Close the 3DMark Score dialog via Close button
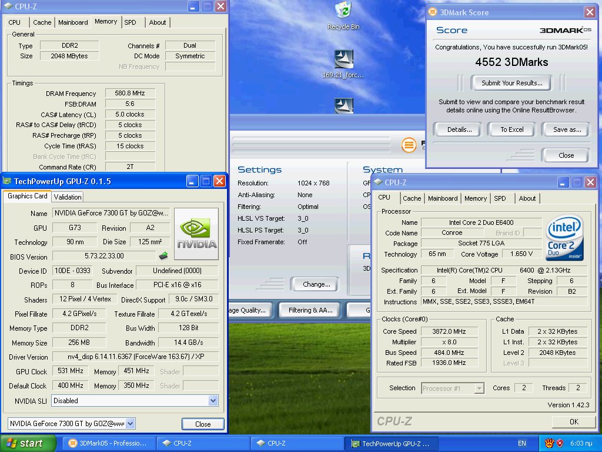The width and height of the screenshot is (602, 452). (x=566, y=155)
